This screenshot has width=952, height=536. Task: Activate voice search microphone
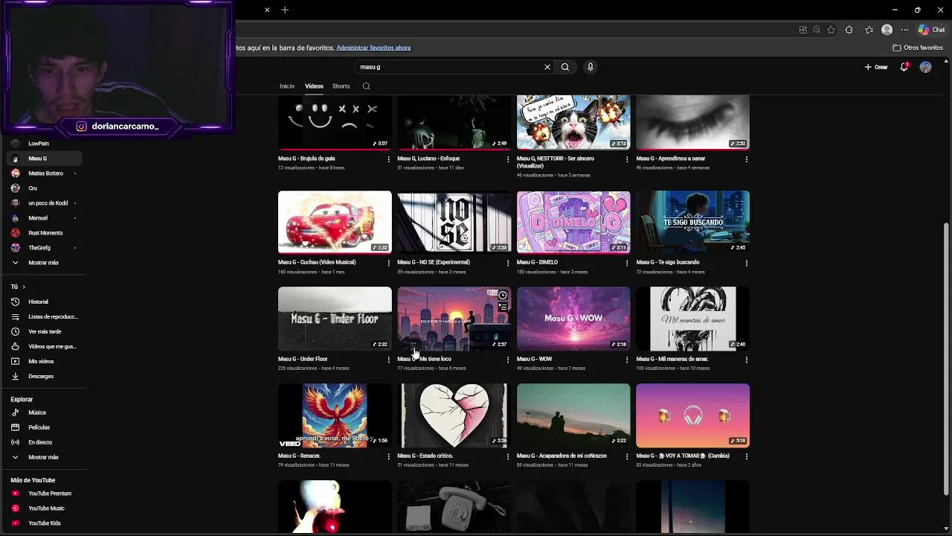[591, 67]
